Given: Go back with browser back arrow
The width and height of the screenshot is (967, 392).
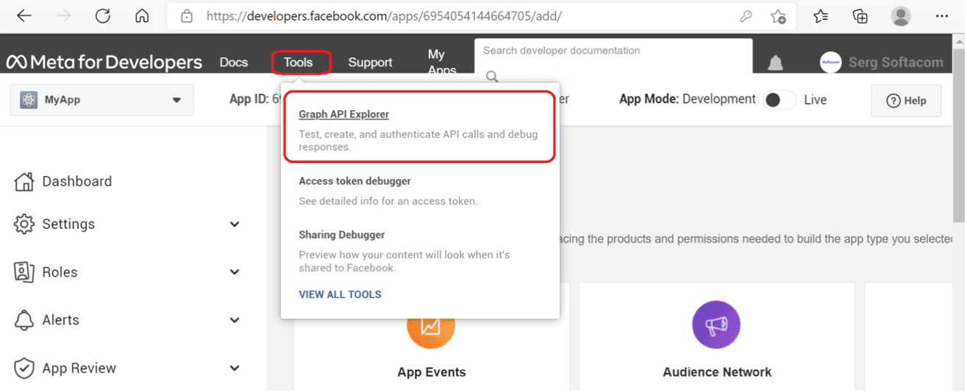Looking at the screenshot, I should (24, 16).
